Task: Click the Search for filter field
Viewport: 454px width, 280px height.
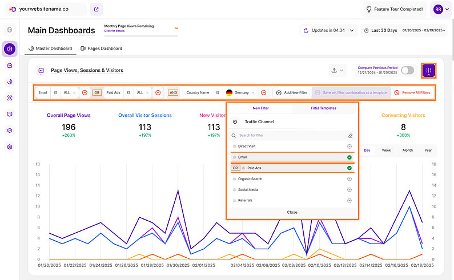Action: pos(288,136)
